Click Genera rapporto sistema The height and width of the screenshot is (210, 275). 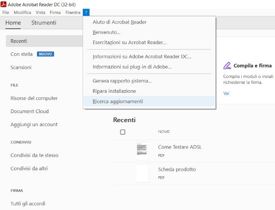click(x=122, y=81)
